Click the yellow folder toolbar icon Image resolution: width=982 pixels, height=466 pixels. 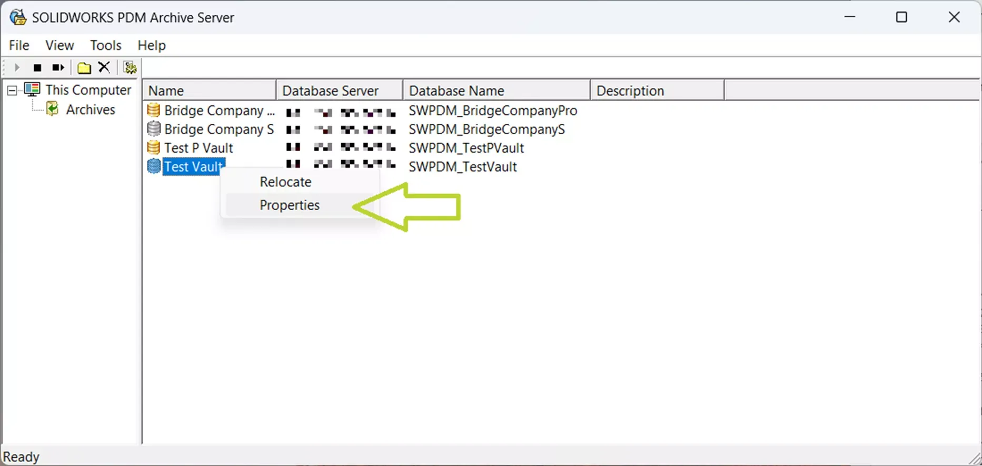point(84,67)
